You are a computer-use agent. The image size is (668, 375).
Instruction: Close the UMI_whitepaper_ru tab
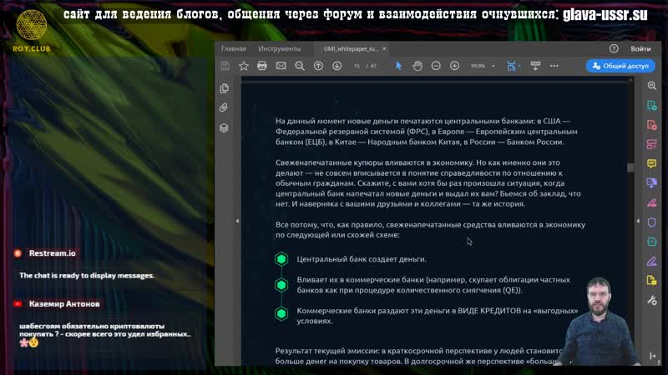pyautogui.click(x=384, y=49)
